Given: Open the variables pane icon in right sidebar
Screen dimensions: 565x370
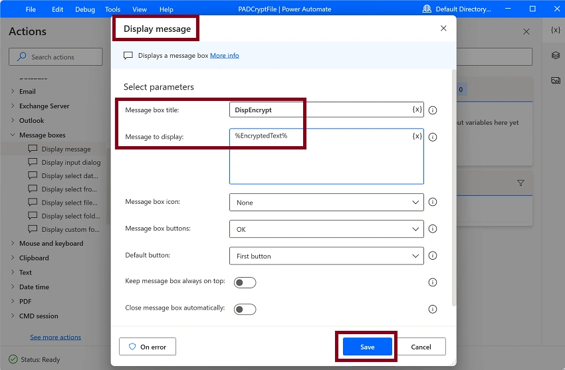Looking at the screenshot, I should [x=556, y=31].
